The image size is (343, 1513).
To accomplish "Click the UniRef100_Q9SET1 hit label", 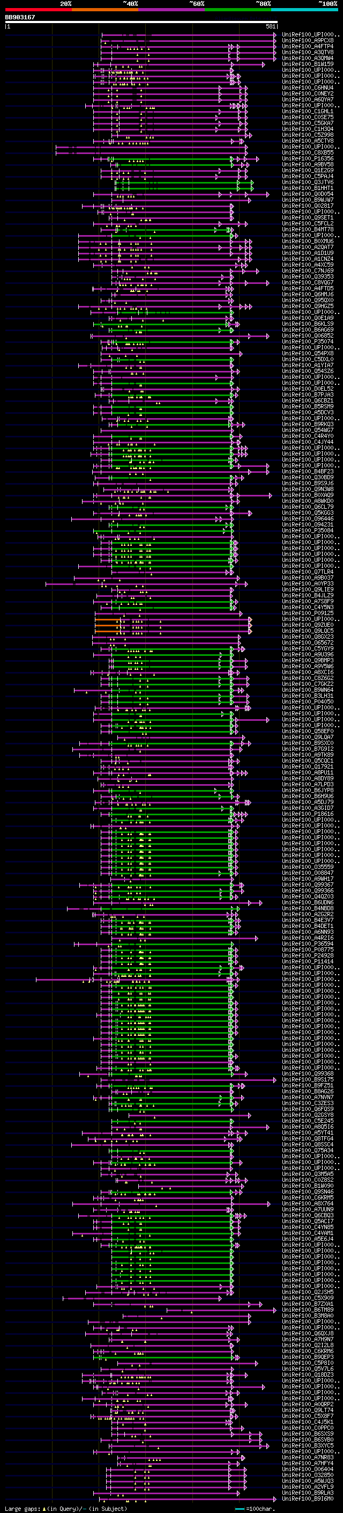I will (308, 217).
